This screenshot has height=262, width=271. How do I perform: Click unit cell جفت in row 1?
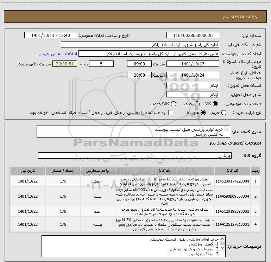pos(97,181)
